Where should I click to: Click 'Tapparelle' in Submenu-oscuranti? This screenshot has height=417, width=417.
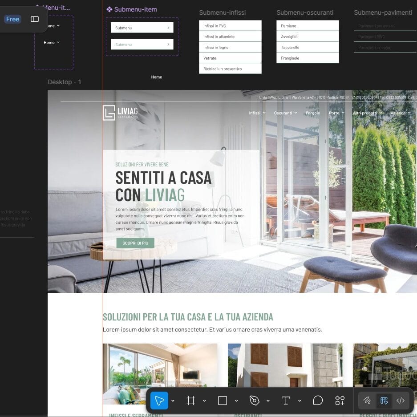click(308, 47)
